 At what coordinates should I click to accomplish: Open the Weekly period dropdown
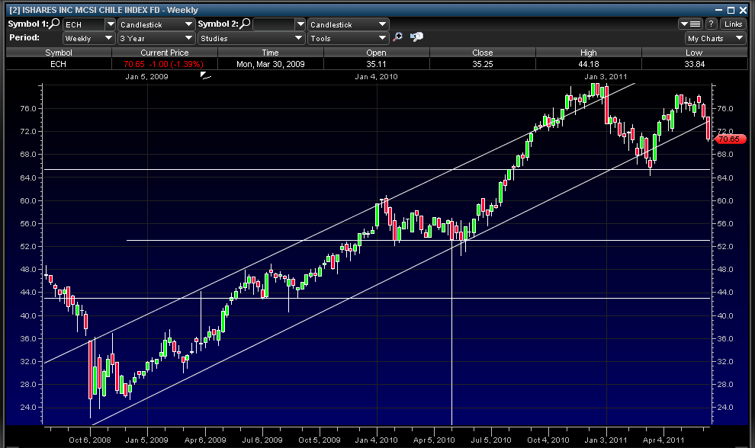(x=88, y=38)
